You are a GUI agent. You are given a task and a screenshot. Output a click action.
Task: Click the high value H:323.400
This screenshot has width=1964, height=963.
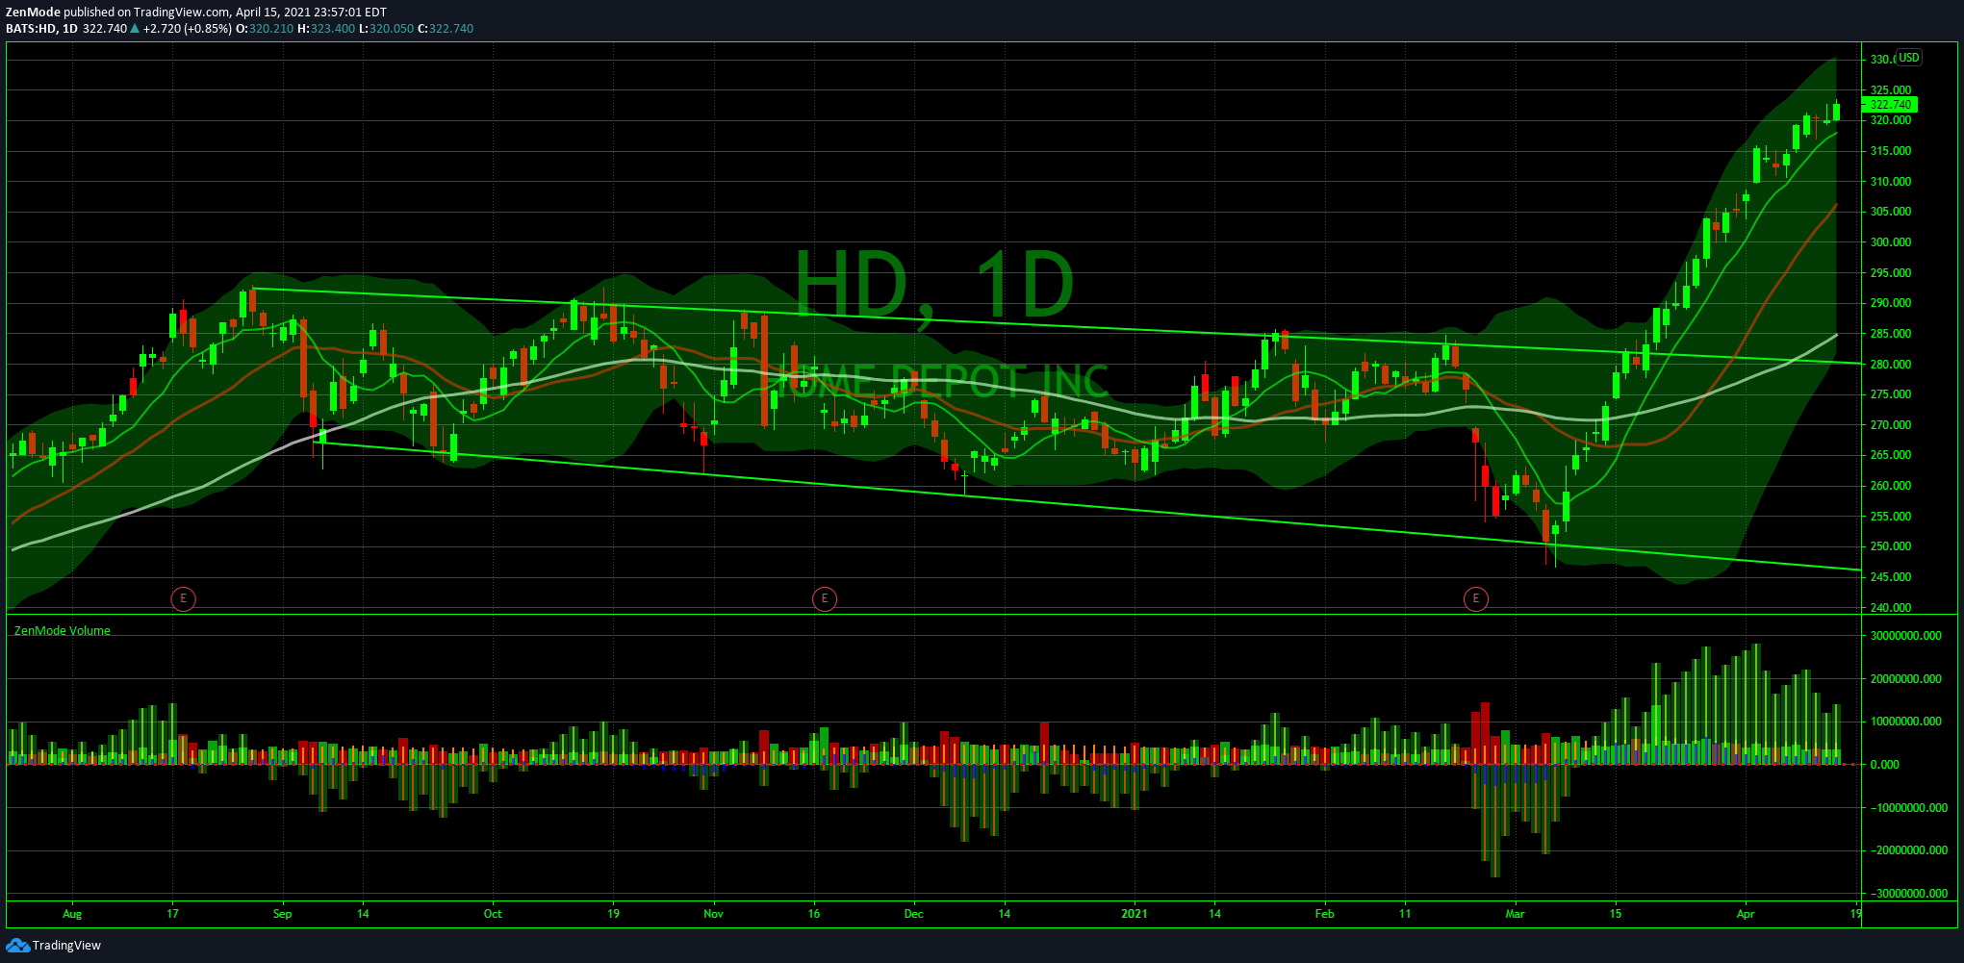click(x=326, y=29)
